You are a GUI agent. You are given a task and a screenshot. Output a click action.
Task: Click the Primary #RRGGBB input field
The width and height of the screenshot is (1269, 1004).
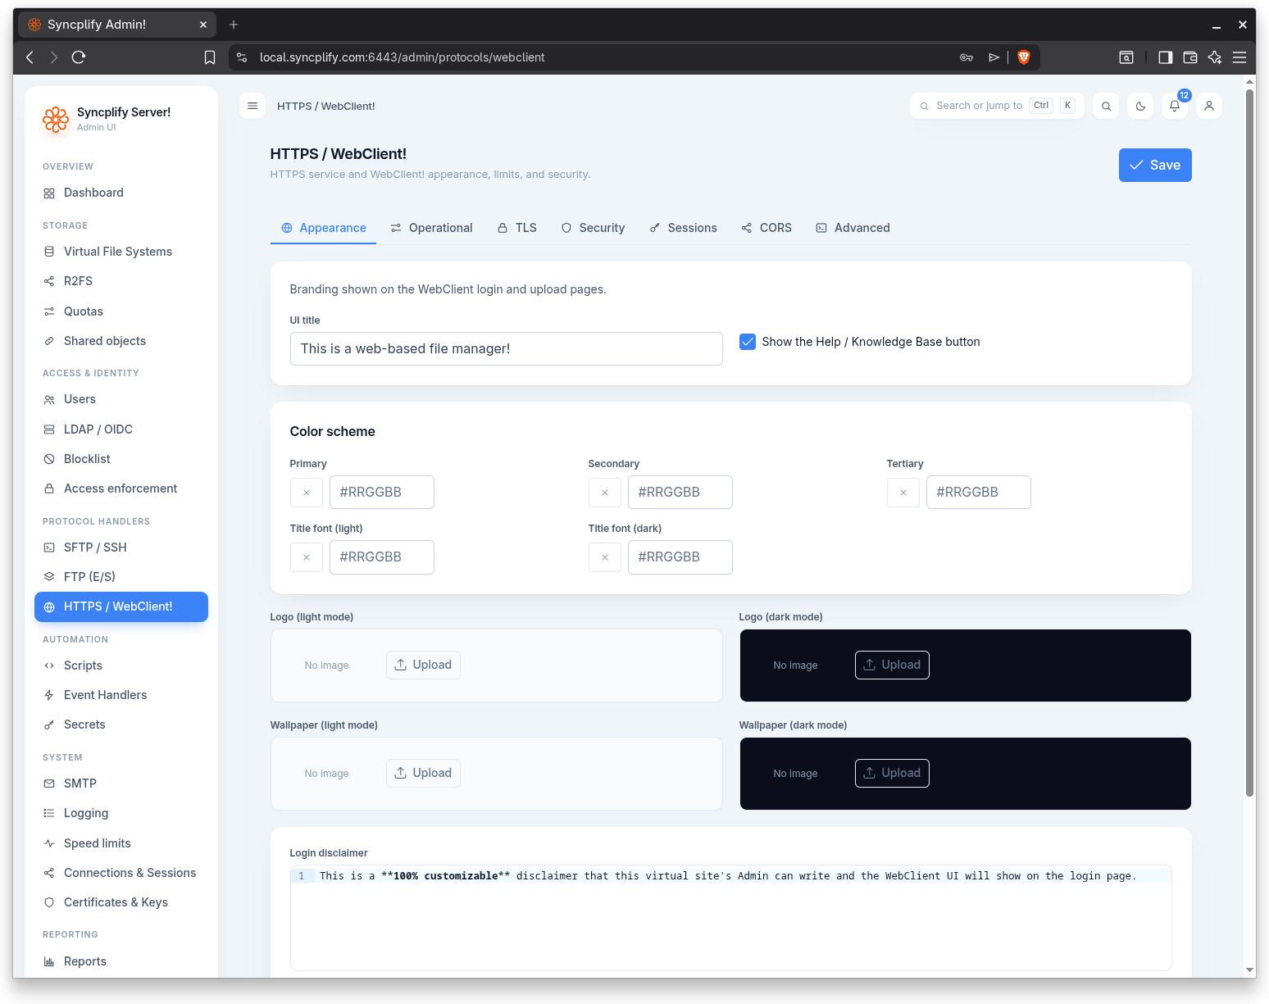pos(382,493)
